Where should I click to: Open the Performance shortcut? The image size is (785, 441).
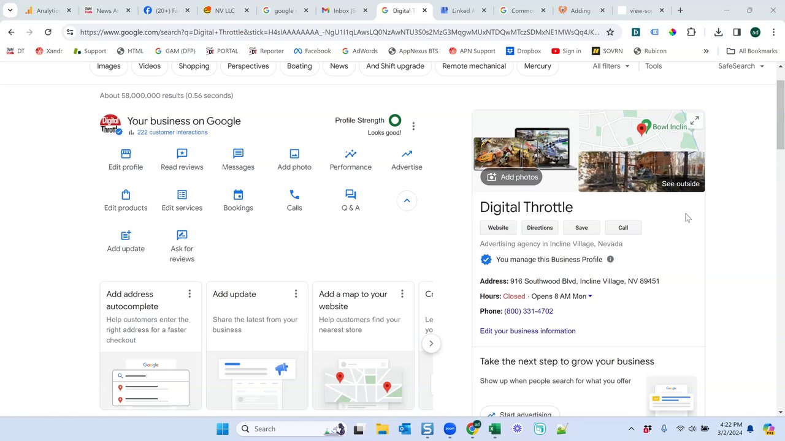click(351, 159)
